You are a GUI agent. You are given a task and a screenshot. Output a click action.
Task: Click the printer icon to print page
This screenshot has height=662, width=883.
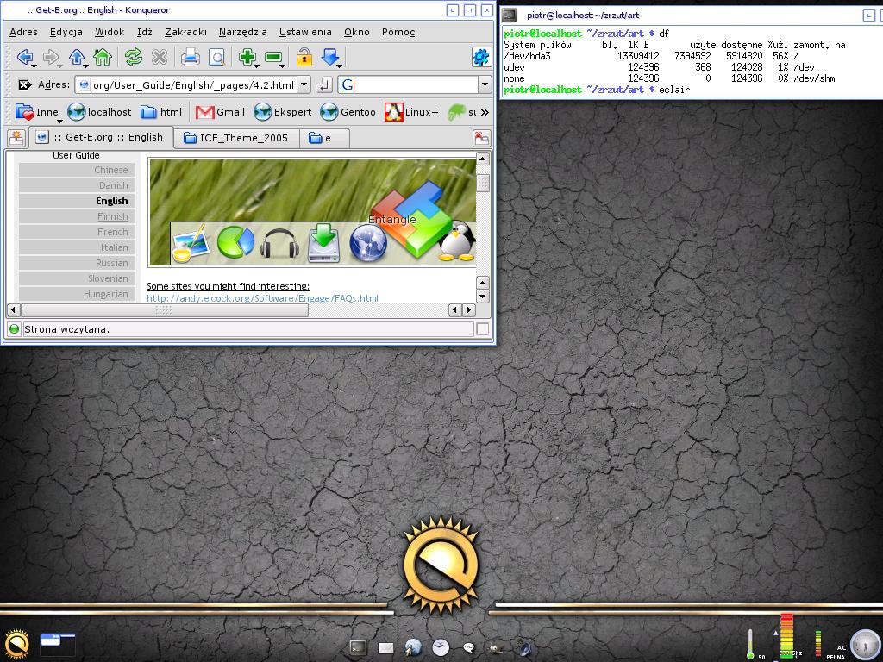tap(191, 58)
